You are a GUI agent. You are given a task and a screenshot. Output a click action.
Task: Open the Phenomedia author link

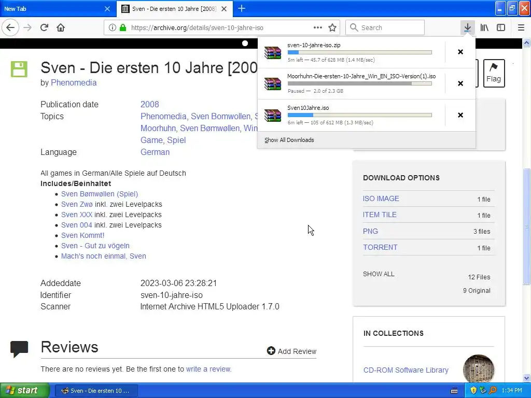74,82
